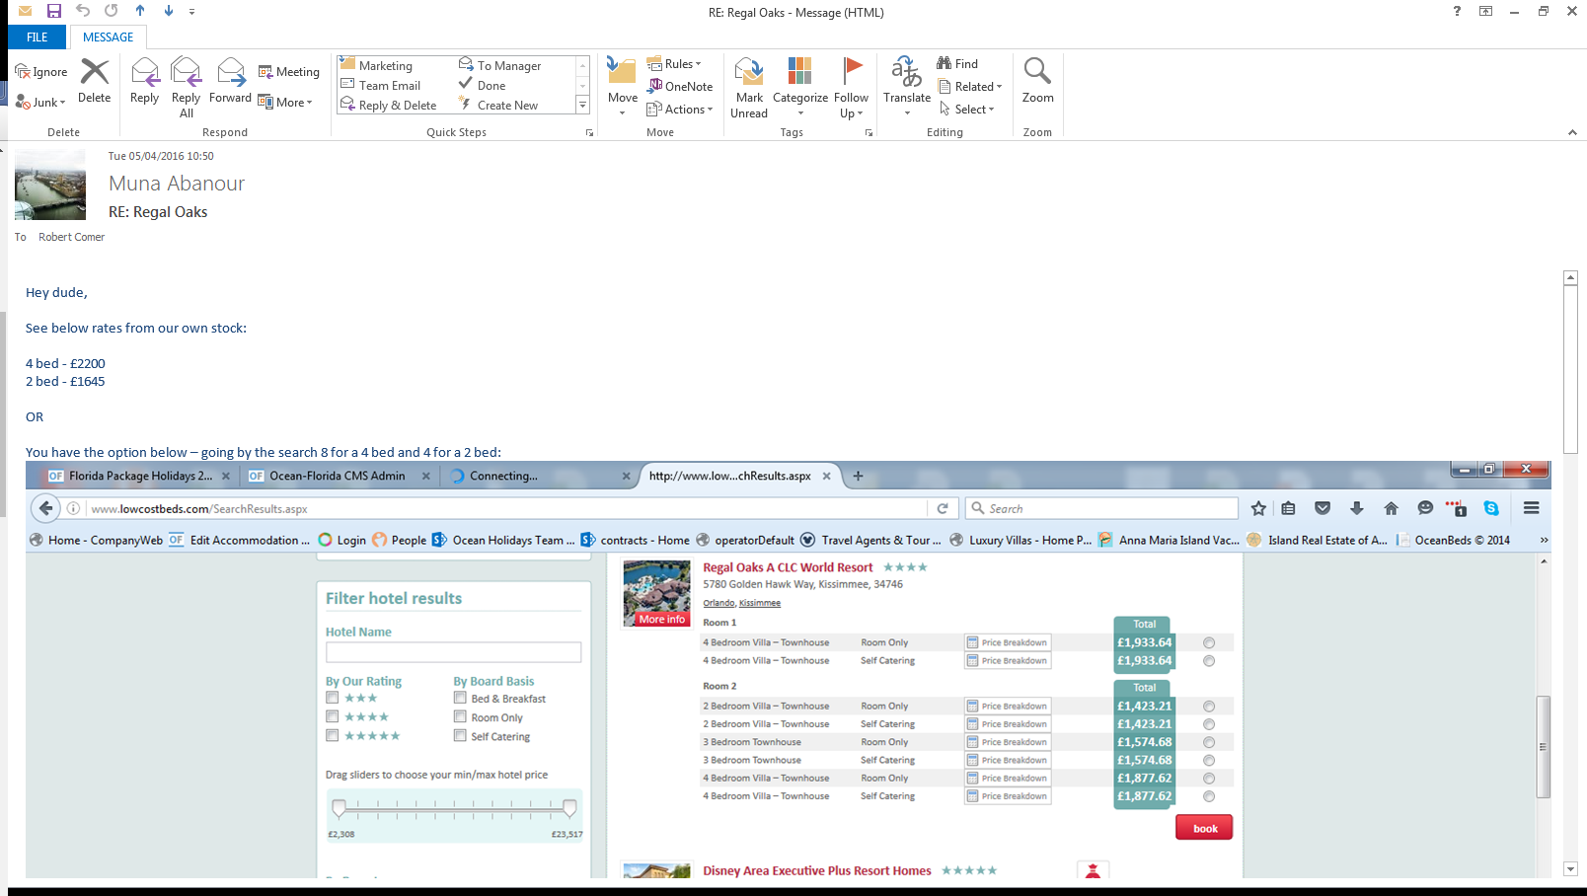The height and width of the screenshot is (896, 1587).
Task: Click browser back arrow in embedded screenshot
Action: tap(45, 508)
